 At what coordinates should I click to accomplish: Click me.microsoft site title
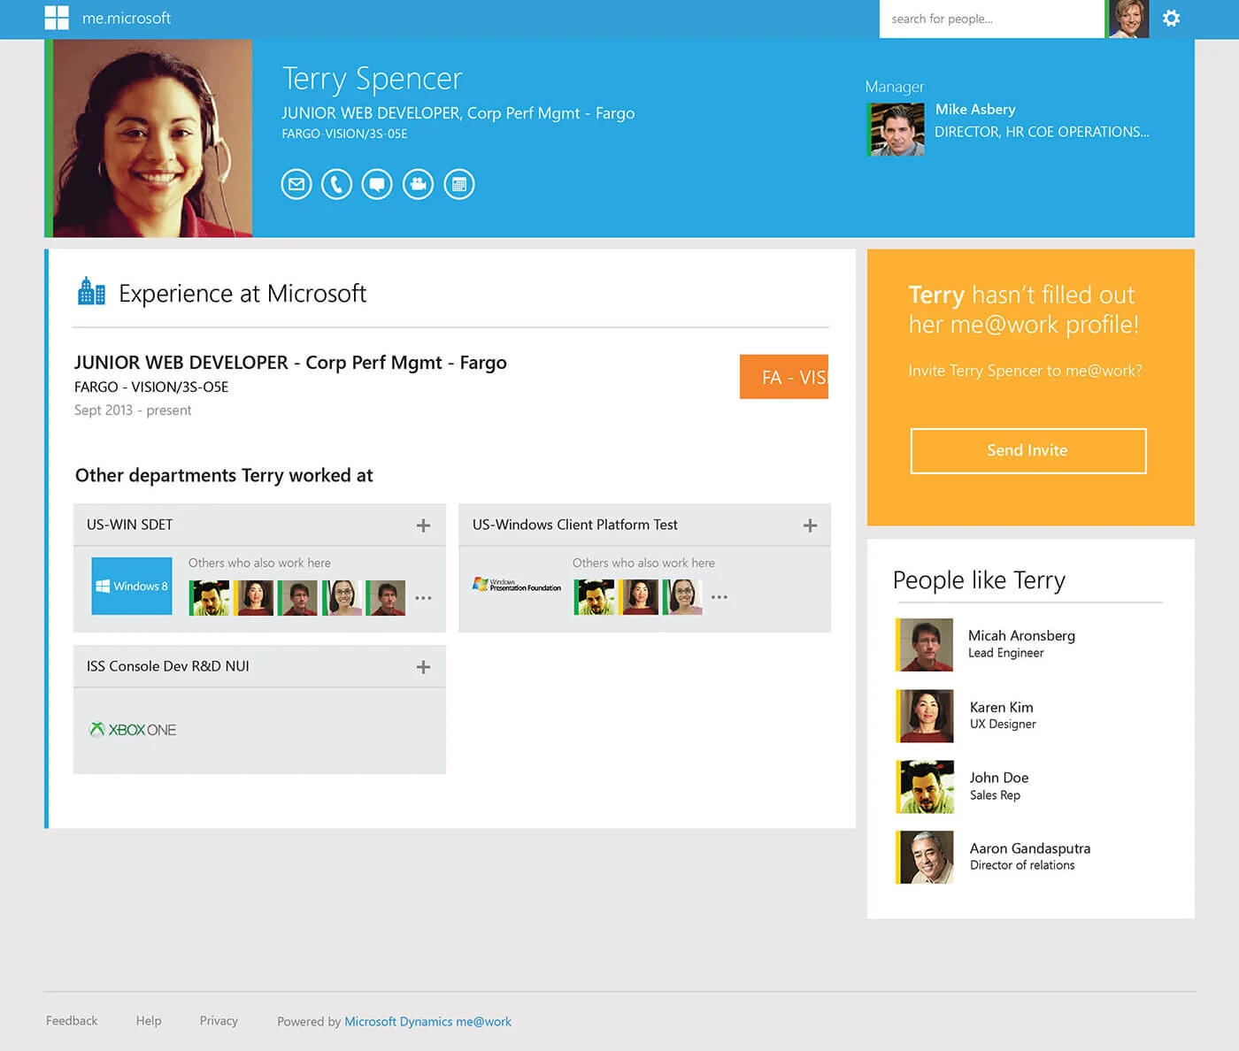pyautogui.click(x=127, y=18)
